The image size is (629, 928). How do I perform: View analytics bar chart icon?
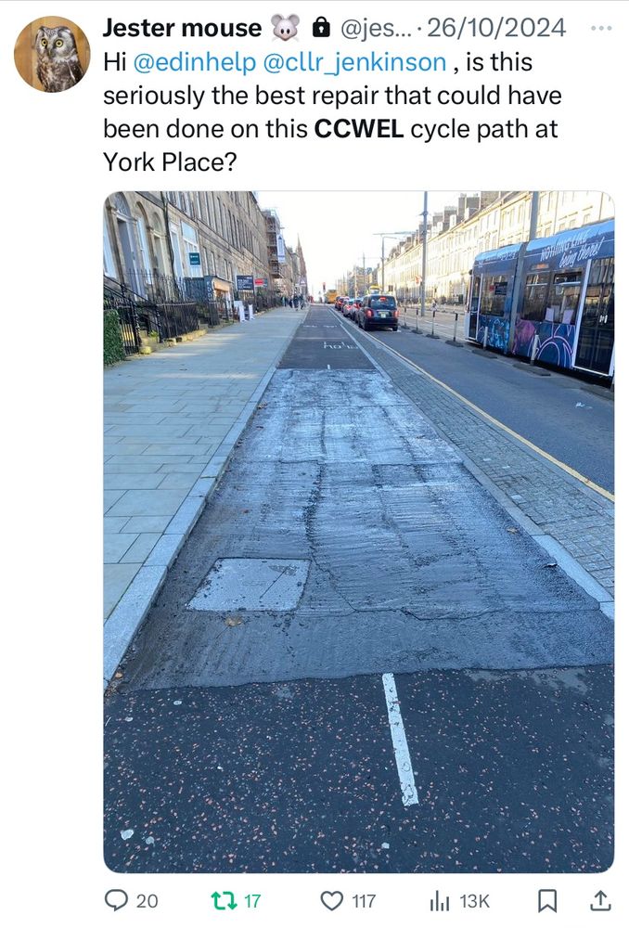pos(440,901)
